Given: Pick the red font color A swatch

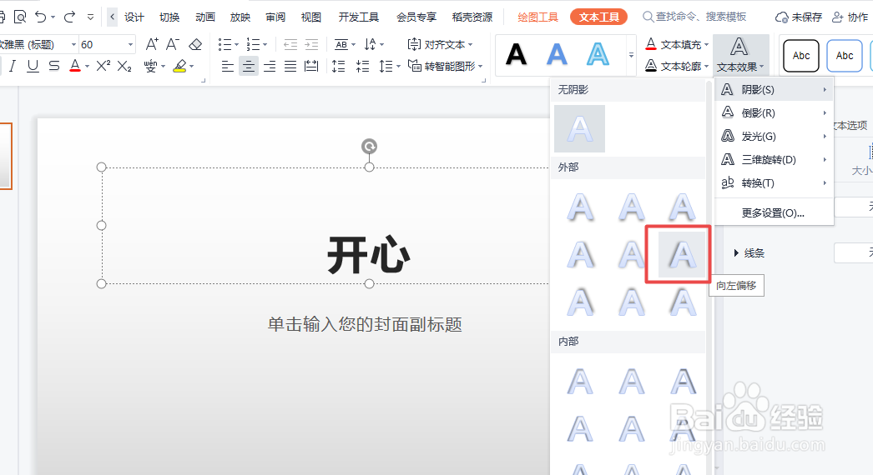Looking at the screenshot, I should (75, 66).
